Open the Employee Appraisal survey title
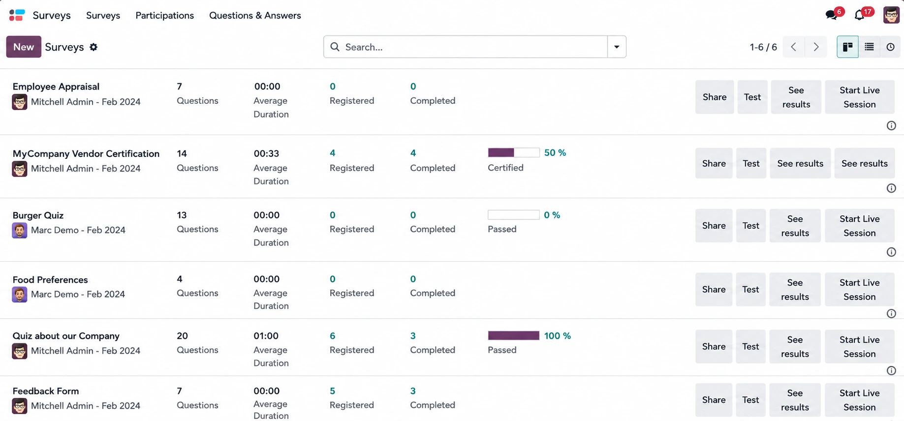This screenshot has height=421, width=904. click(56, 87)
